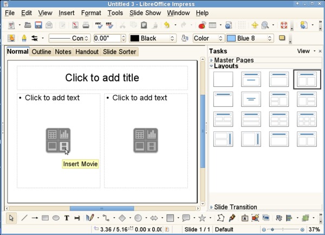Screen dimensions: 325x235
Task: Click the Insert Chart icon in right placeholder
Action: tap(152, 134)
